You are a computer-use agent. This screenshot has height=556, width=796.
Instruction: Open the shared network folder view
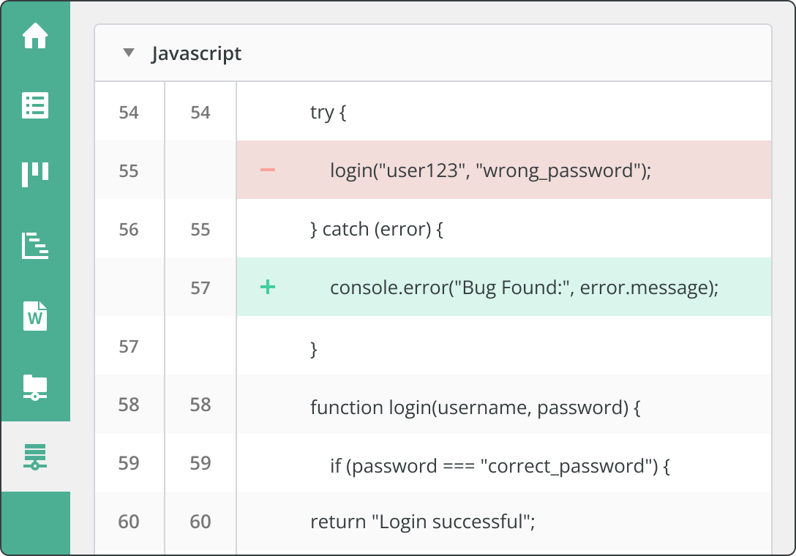point(35,388)
